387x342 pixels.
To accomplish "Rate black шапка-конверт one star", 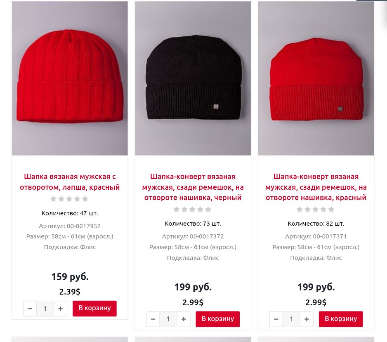I will [177, 210].
